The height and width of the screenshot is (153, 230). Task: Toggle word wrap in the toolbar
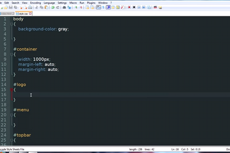[98, 8]
